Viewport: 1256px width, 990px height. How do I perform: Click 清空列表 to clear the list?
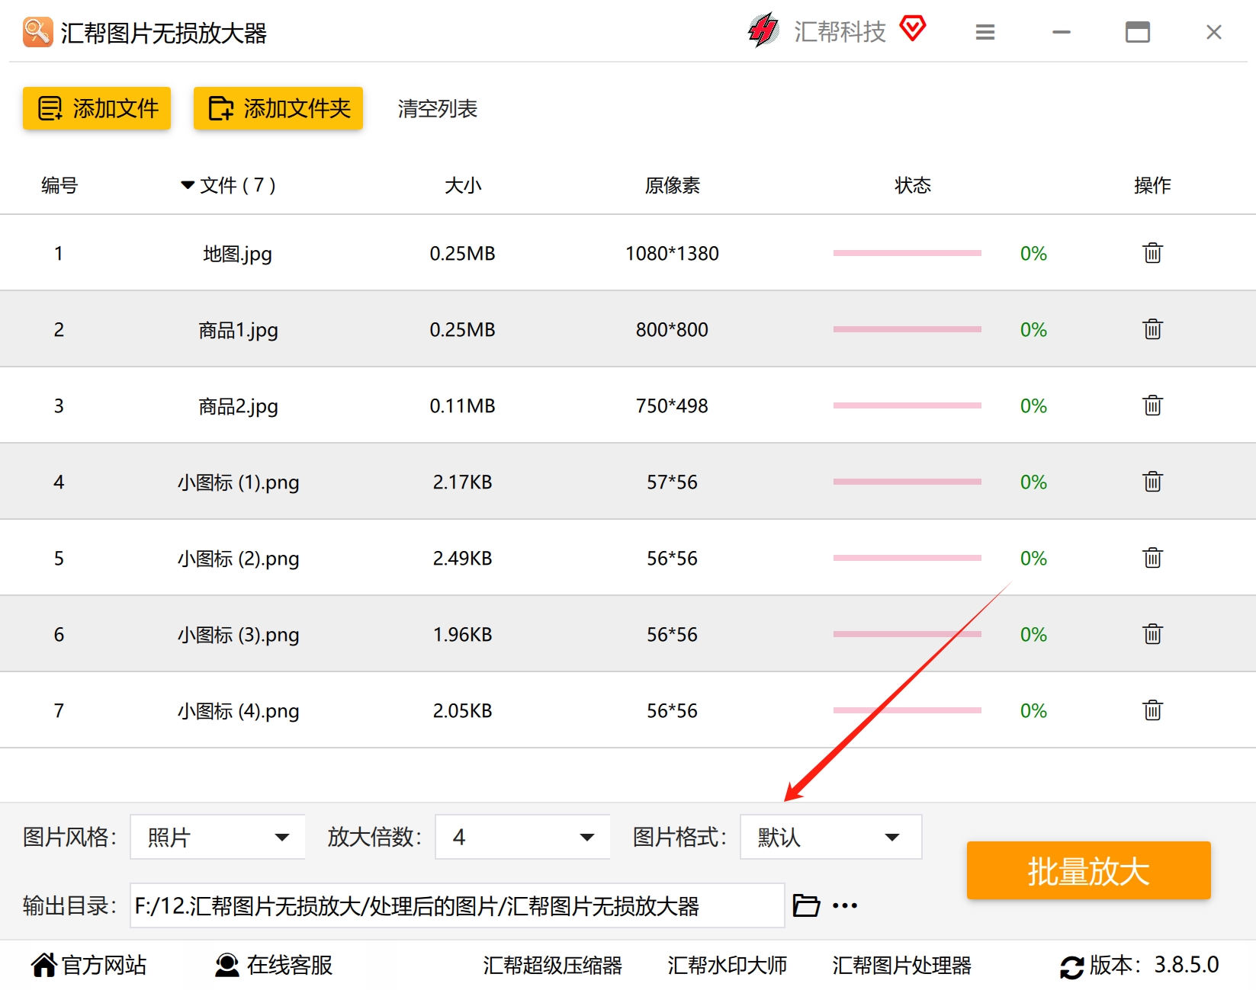438,109
